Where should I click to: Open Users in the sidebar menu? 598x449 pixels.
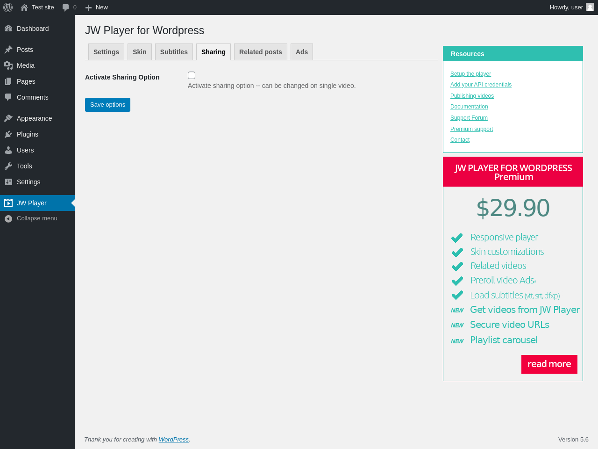click(x=37, y=150)
